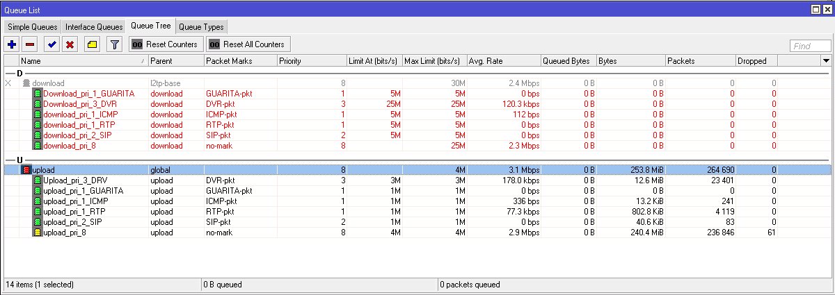Sort by Max Limit (bits/s) header
Image resolution: width=835 pixels, height=295 pixels.
pyautogui.click(x=434, y=61)
